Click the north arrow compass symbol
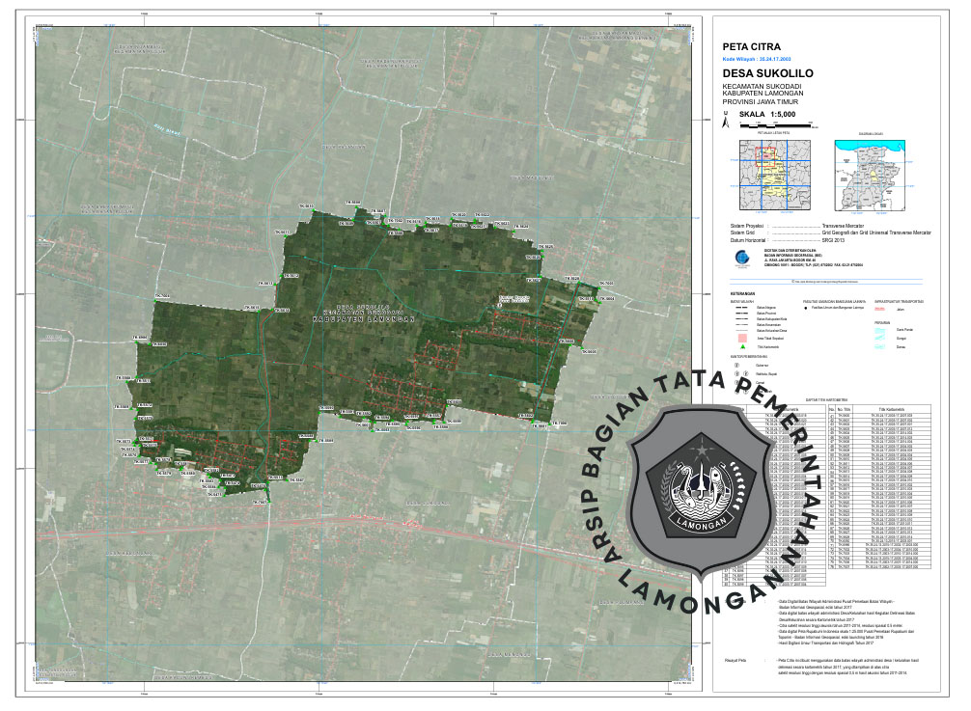971x711 pixels. (725, 120)
